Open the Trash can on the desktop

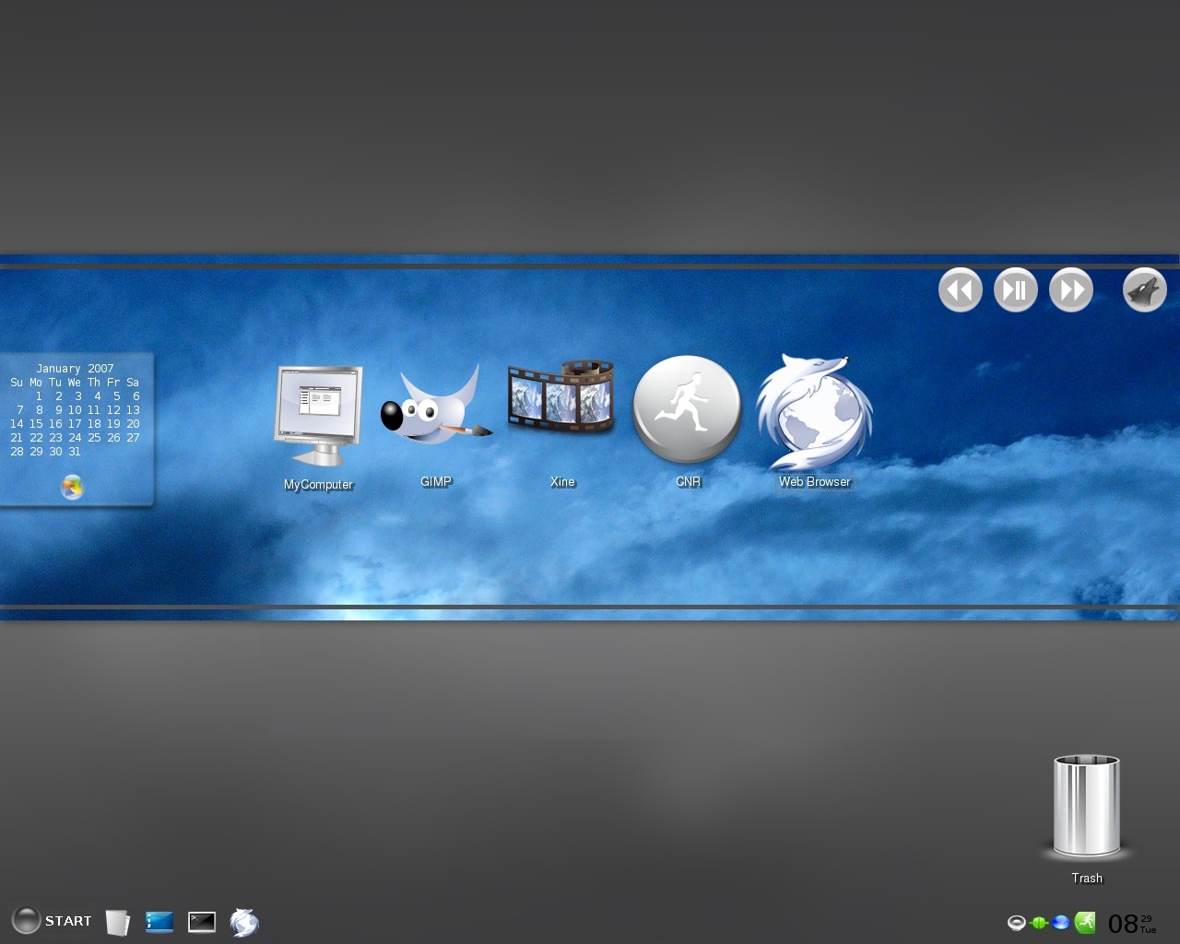point(1086,806)
